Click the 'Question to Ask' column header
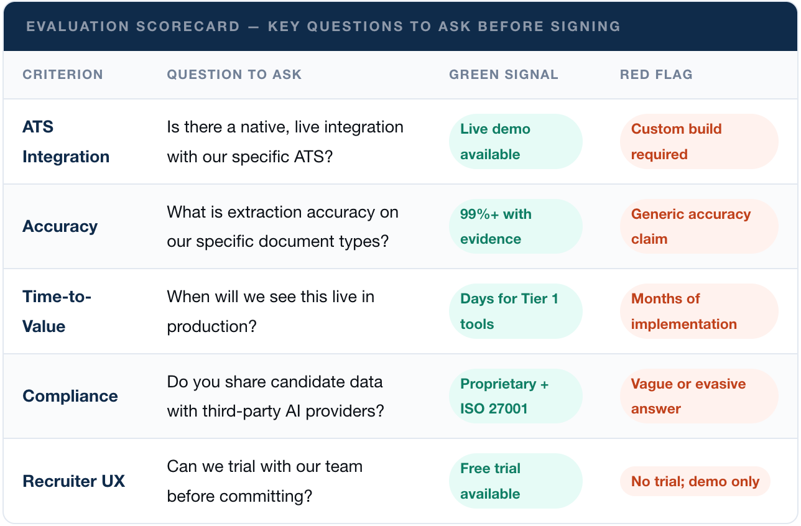This screenshot has width=801, height=526. coord(234,75)
